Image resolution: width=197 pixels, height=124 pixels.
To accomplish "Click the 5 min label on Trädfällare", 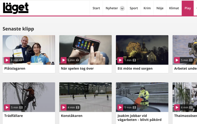I will 15,108.
